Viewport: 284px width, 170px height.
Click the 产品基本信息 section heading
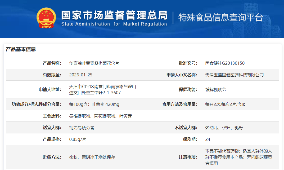point(21,49)
